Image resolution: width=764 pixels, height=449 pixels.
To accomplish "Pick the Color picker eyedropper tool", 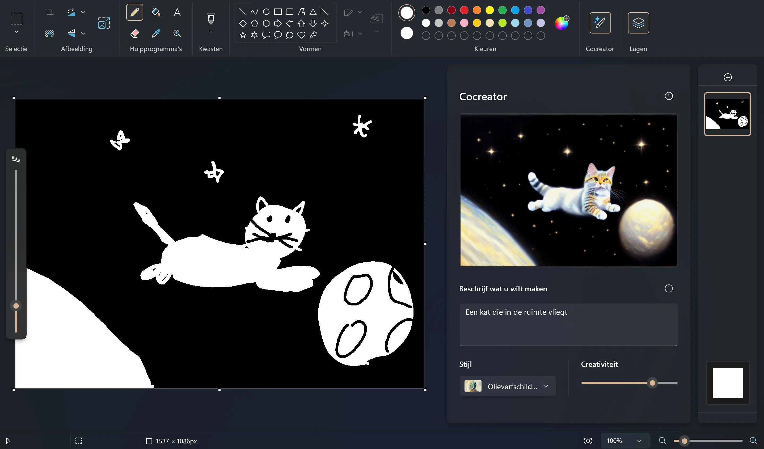I will click(156, 33).
